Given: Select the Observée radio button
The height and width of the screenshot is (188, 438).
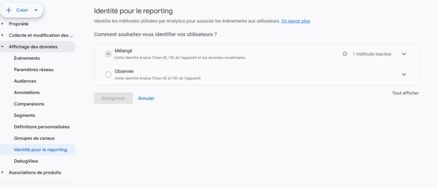Looking at the screenshot, I should pyautogui.click(x=108, y=74).
